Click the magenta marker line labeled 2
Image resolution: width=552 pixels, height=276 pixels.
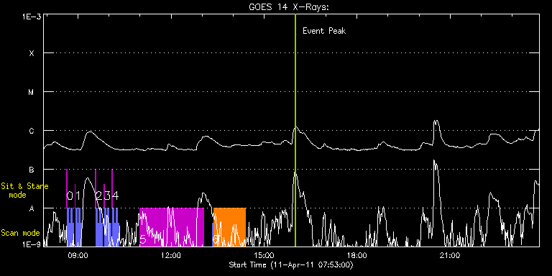pyautogui.click(x=96, y=189)
